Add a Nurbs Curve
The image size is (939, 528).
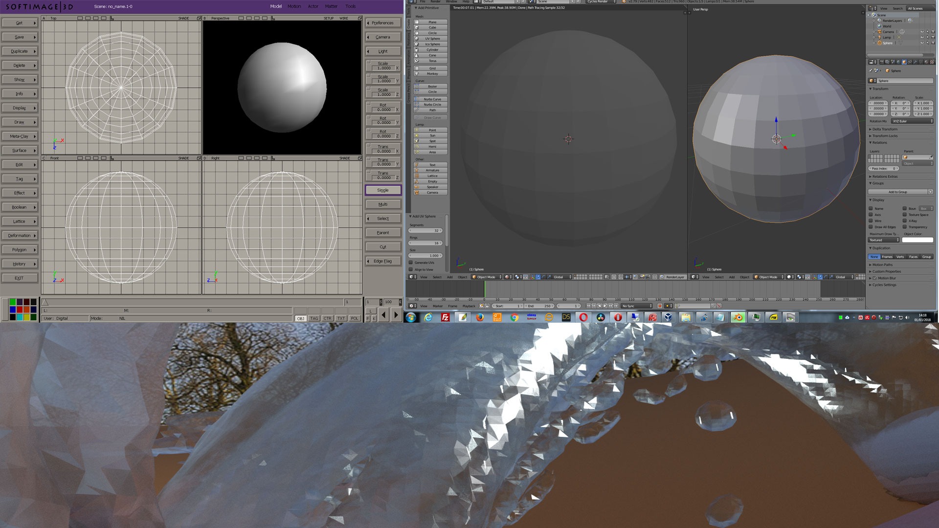click(x=431, y=99)
